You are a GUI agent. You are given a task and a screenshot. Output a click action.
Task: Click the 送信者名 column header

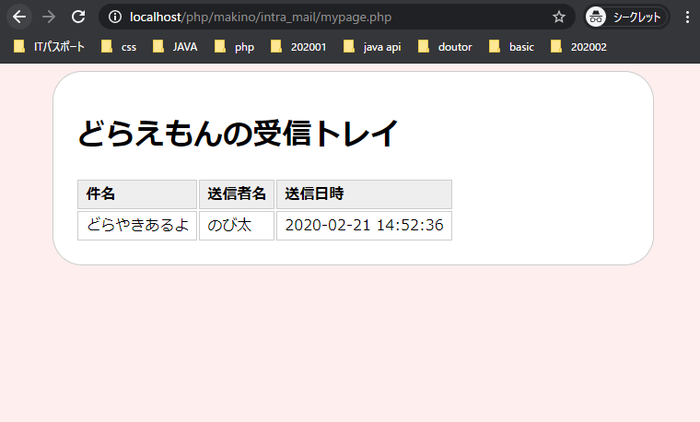pos(237,194)
